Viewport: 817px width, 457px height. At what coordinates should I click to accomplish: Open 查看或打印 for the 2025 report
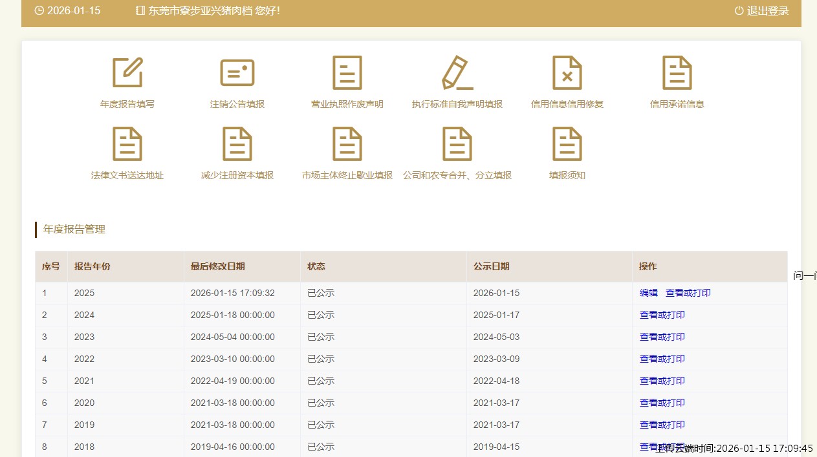click(688, 293)
